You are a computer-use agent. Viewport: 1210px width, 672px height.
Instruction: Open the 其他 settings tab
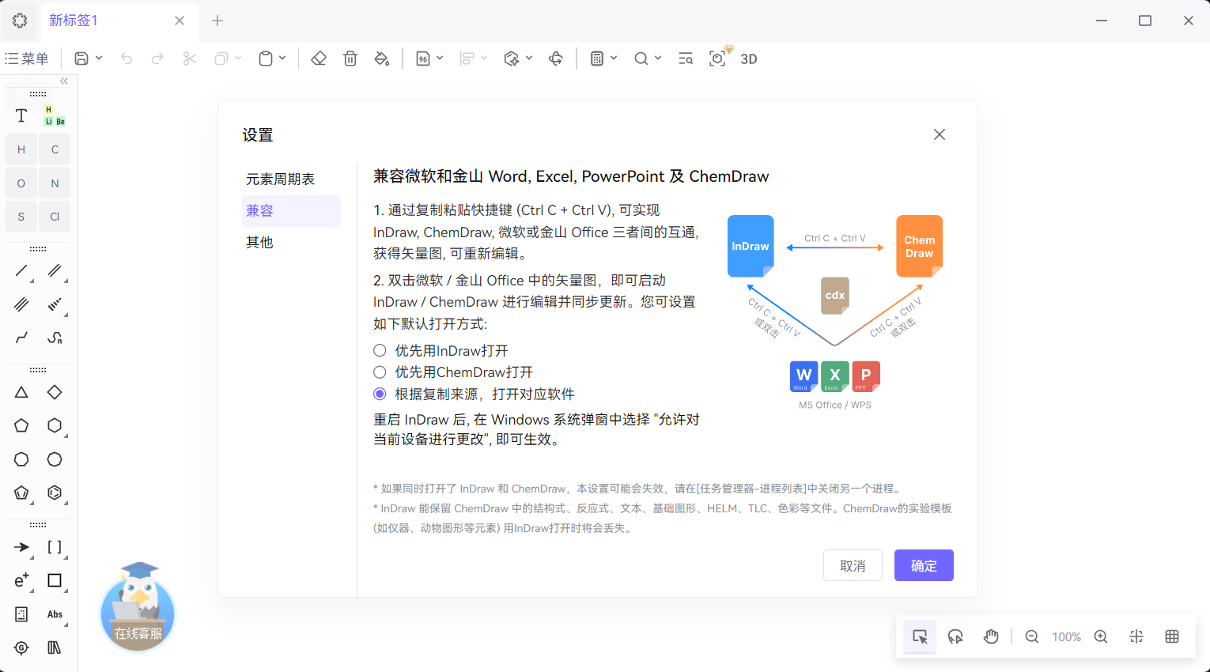coord(291,242)
